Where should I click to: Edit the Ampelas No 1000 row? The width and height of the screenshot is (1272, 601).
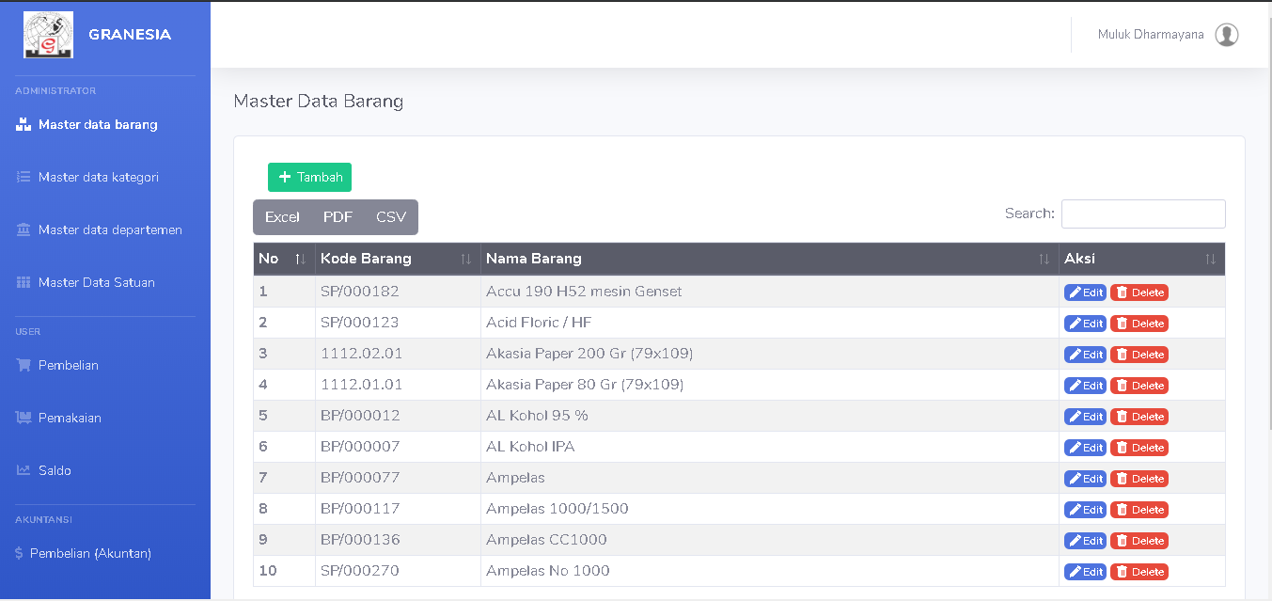[x=1085, y=572]
